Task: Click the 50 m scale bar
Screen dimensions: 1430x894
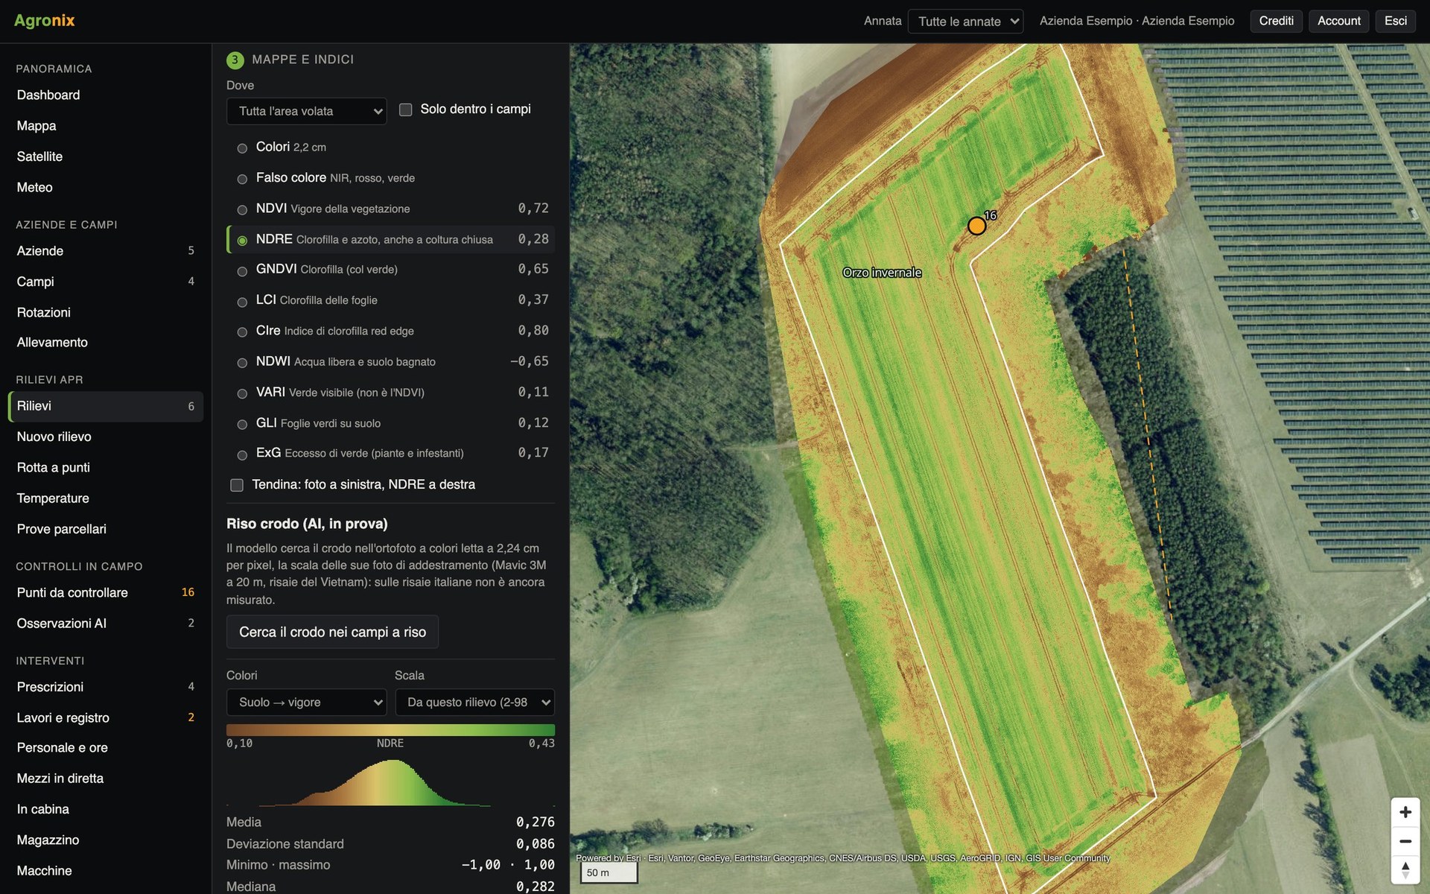Action: coord(609,872)
